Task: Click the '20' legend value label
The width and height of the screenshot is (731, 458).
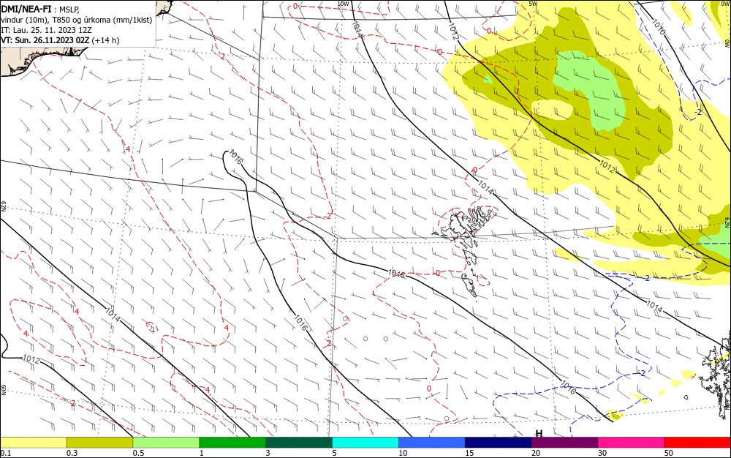Action: tap(536, 454)
